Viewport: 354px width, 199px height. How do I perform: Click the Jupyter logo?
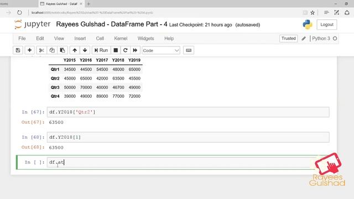click(32, 24)
